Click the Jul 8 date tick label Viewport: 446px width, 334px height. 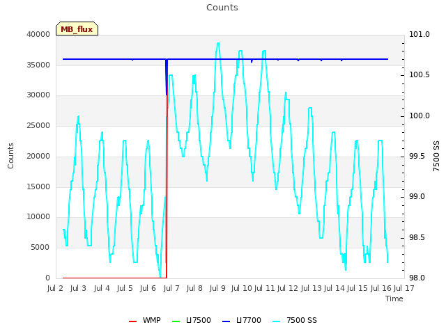click(194, 288)
